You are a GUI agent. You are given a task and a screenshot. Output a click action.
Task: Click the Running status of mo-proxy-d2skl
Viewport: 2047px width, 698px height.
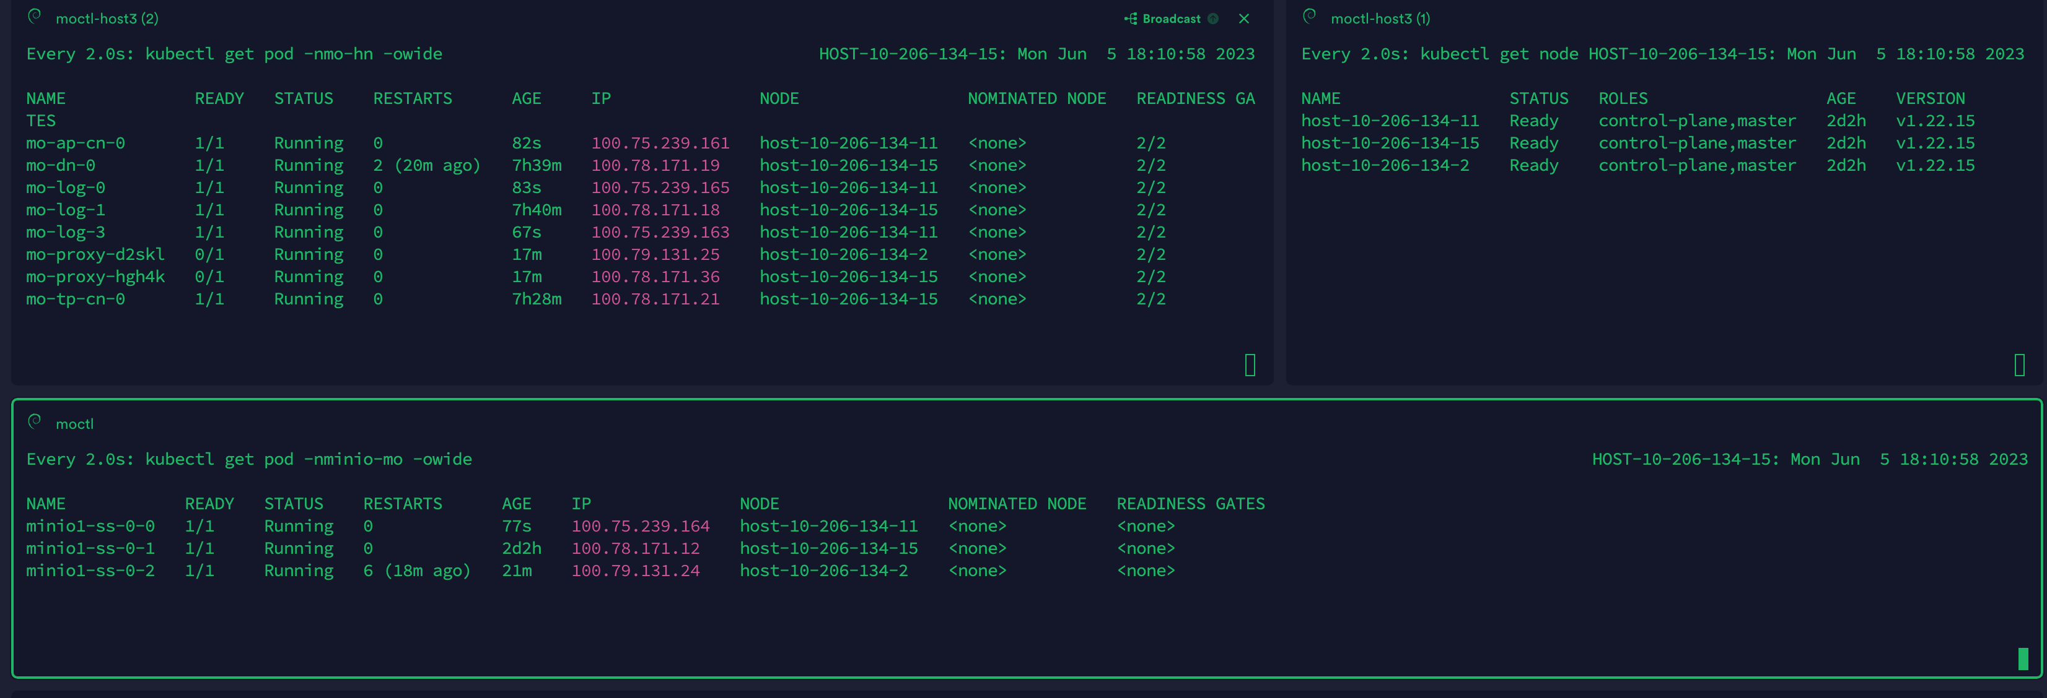coord(309,254)
